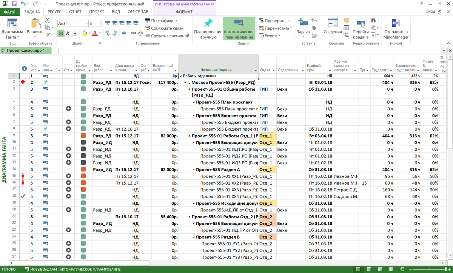Switch to the РЕСУРС tab
This screenshot has height=273, width=453.
55,12
